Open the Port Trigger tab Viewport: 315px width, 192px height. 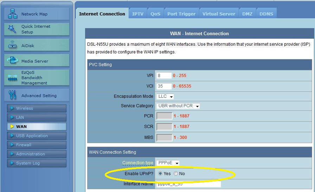point(181,14)
